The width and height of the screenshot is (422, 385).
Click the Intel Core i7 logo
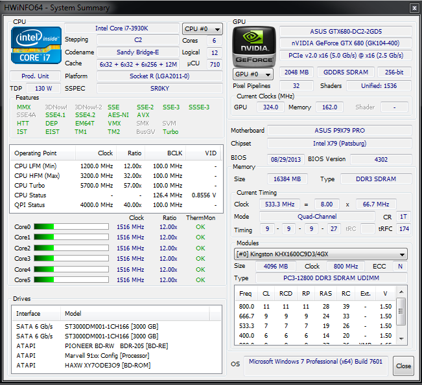coord(36,45)
